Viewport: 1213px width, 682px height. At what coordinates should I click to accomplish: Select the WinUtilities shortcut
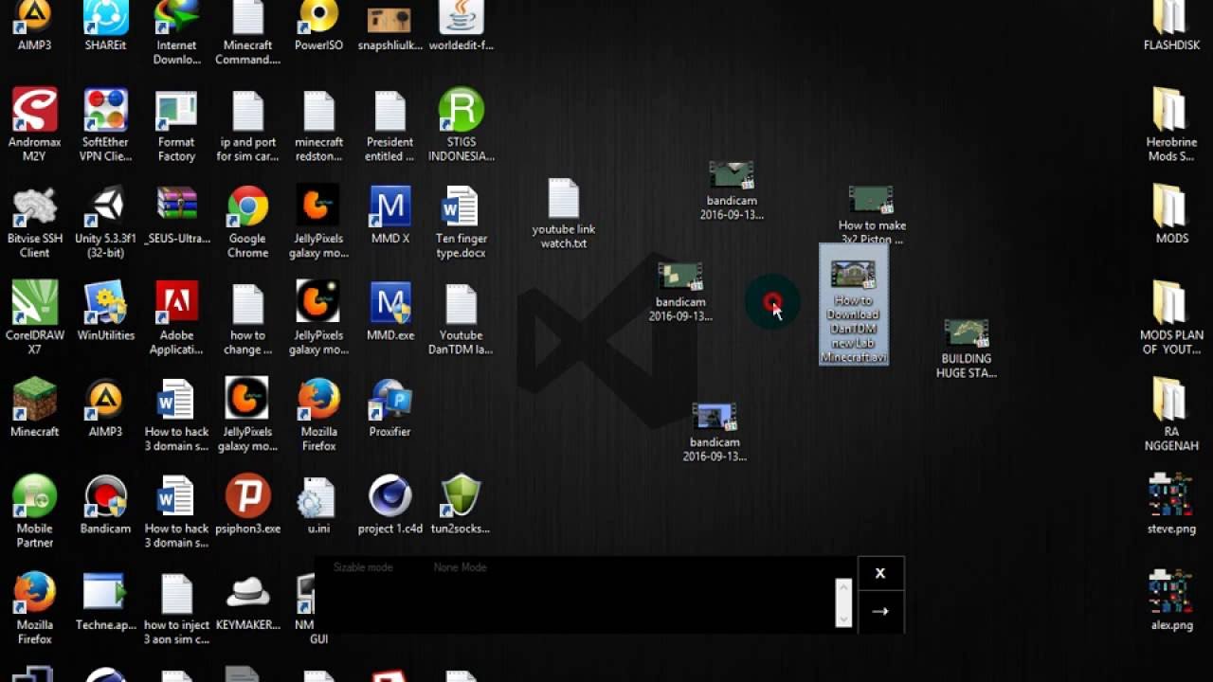tap(105, 311)
